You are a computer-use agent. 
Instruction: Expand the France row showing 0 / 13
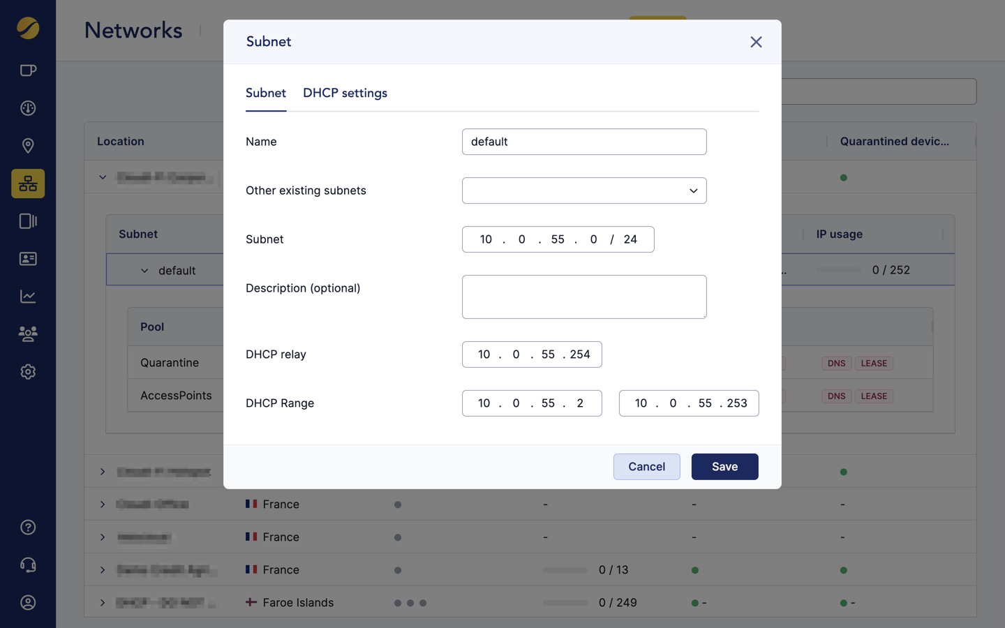103,569
